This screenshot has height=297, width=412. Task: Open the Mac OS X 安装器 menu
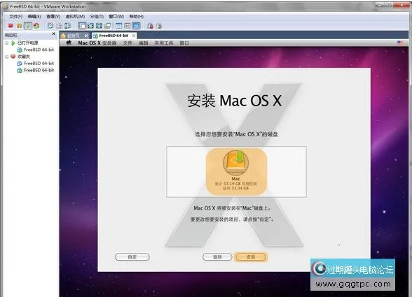point(97,43)
